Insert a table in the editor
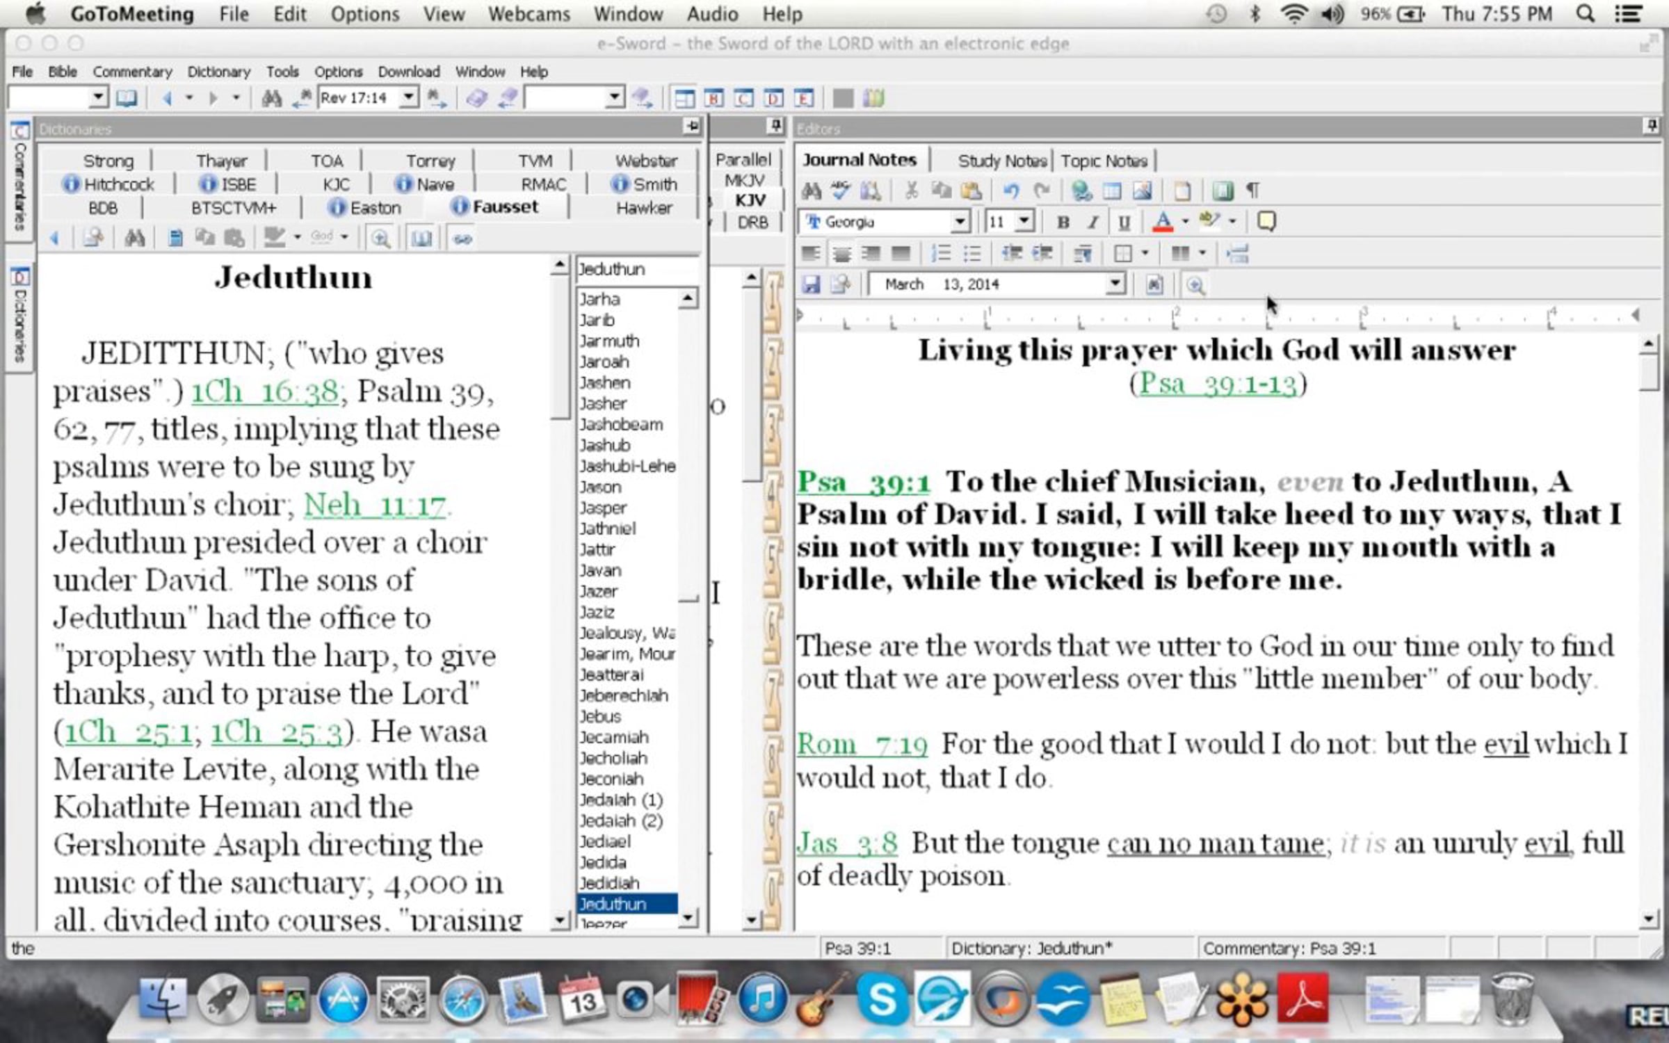The height and width of the screenshot is (1043, 1669). (1112, 190)
